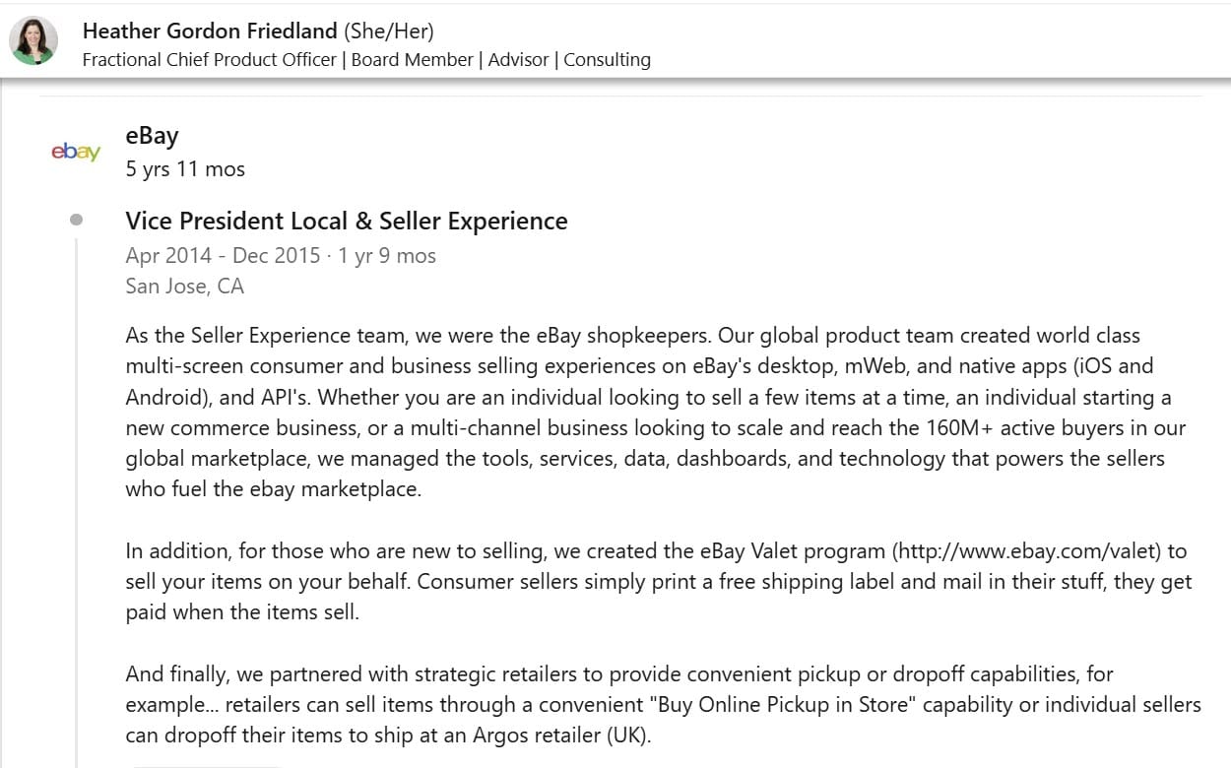Click Consulting in the headline
The image size is (1231, 768).
(x=607, y=59)
